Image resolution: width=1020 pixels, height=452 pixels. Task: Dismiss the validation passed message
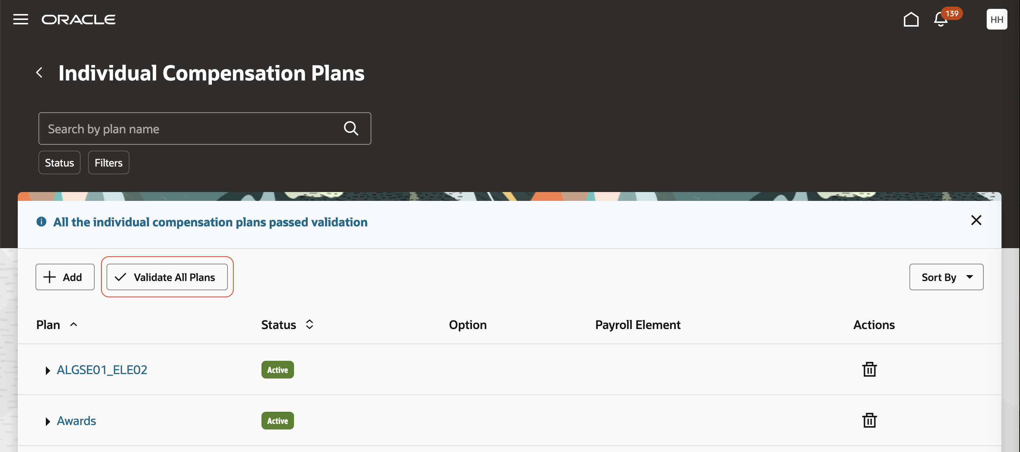tap(976, 220)
